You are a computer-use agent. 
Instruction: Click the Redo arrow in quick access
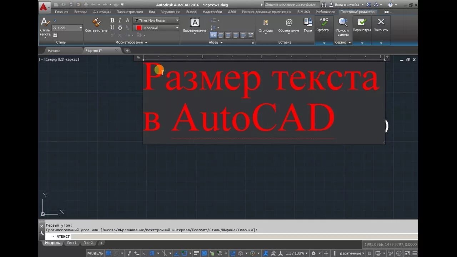(x=105, y=5)
